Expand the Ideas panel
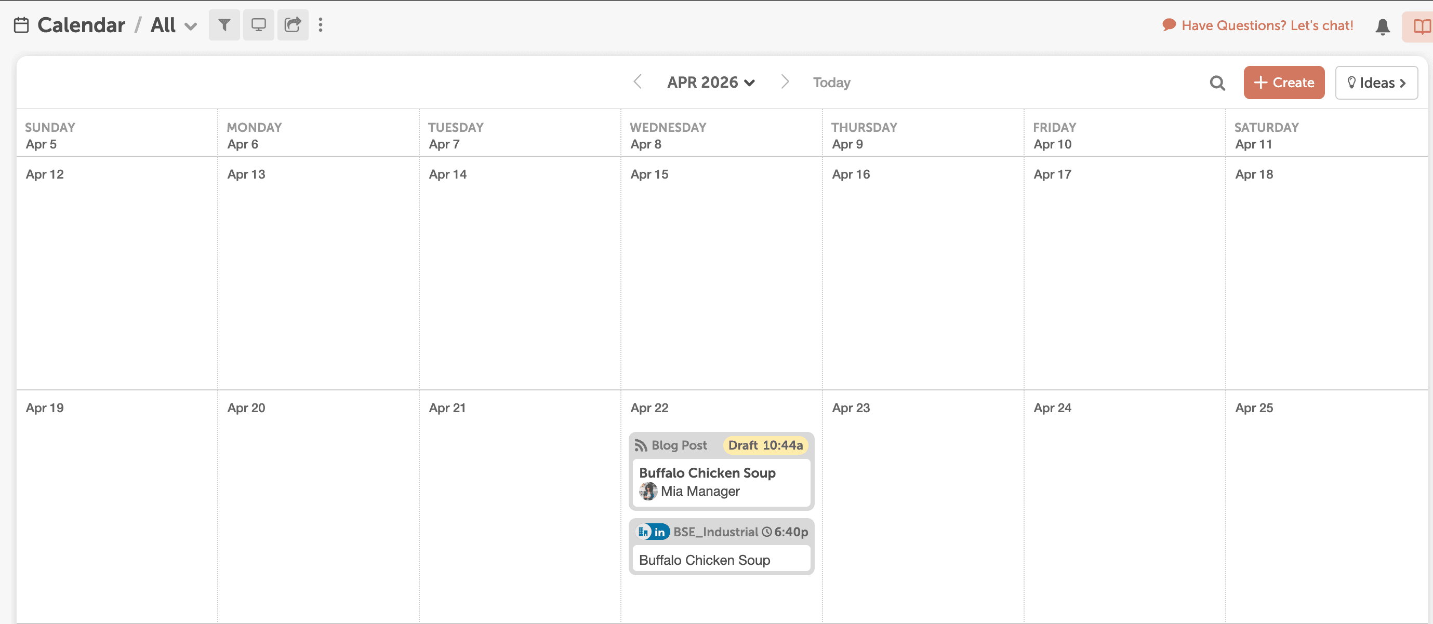This screenshot has height=624, width=1433. click(1376, 83)
